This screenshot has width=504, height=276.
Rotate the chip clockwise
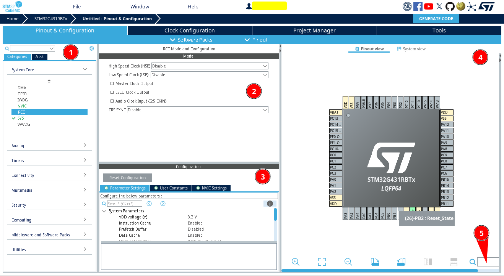pyautogui.click(x=375, y=262)
